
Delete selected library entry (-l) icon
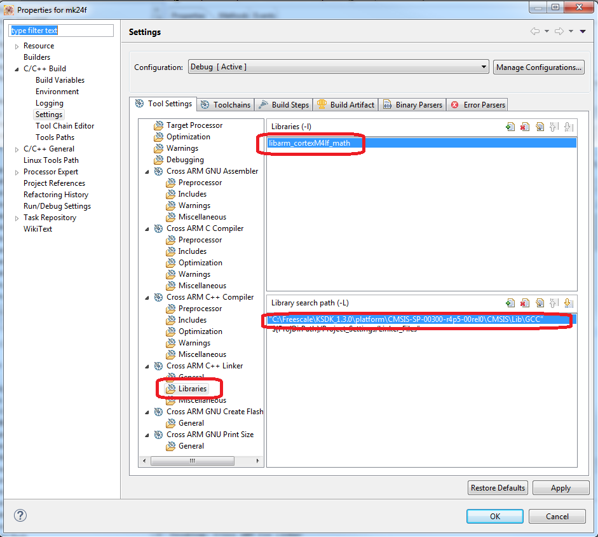[x=525, y=127]
